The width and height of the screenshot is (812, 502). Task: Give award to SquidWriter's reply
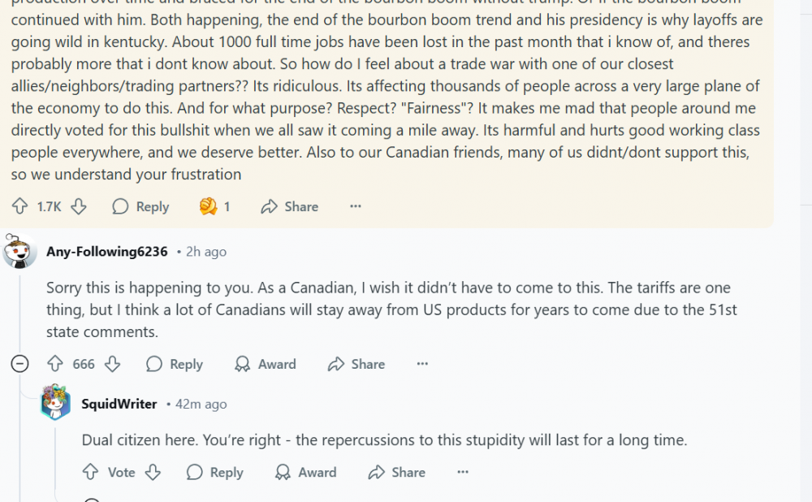pos(306,473)
